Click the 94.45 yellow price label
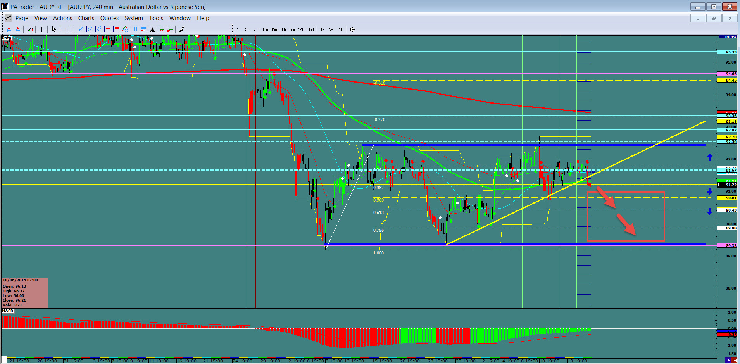The width and height of the screenshot is (740, 364). pos(726,80)
